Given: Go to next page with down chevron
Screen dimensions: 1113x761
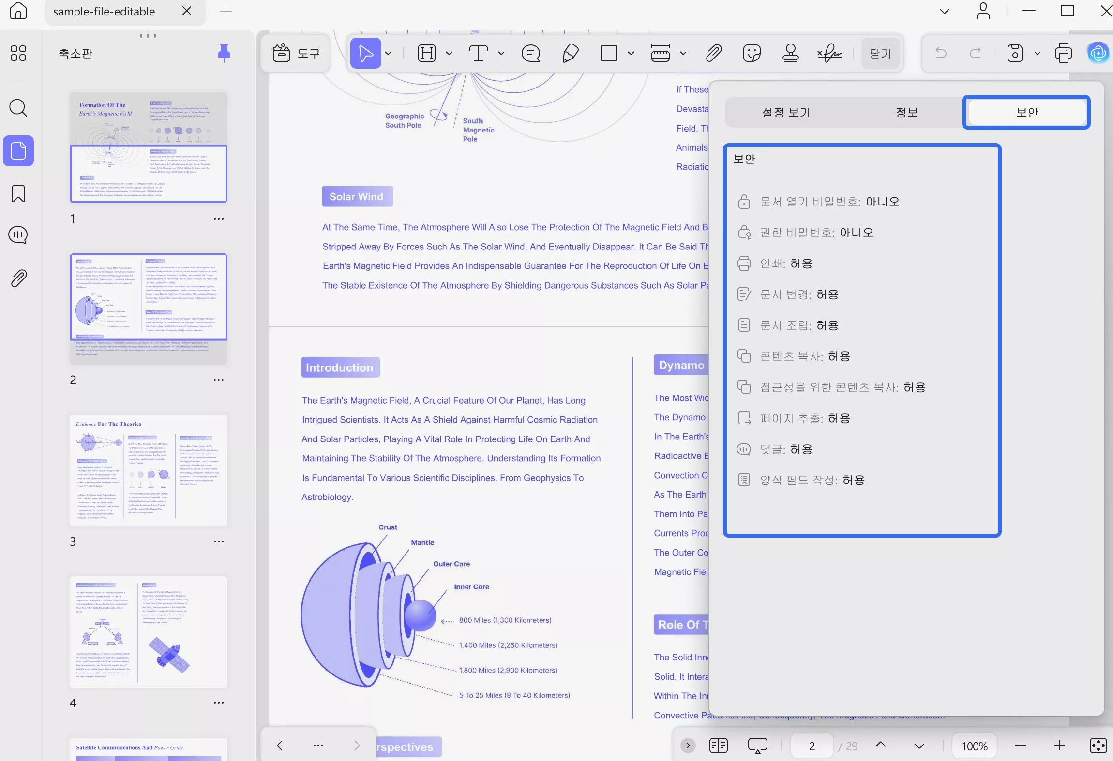Looking at the screenshot, I should click(919, 746).
